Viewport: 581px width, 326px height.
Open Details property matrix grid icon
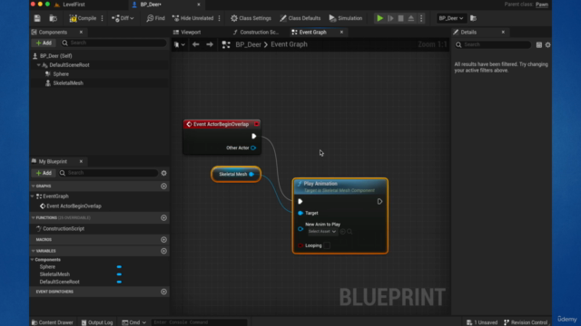pos(539,44)
